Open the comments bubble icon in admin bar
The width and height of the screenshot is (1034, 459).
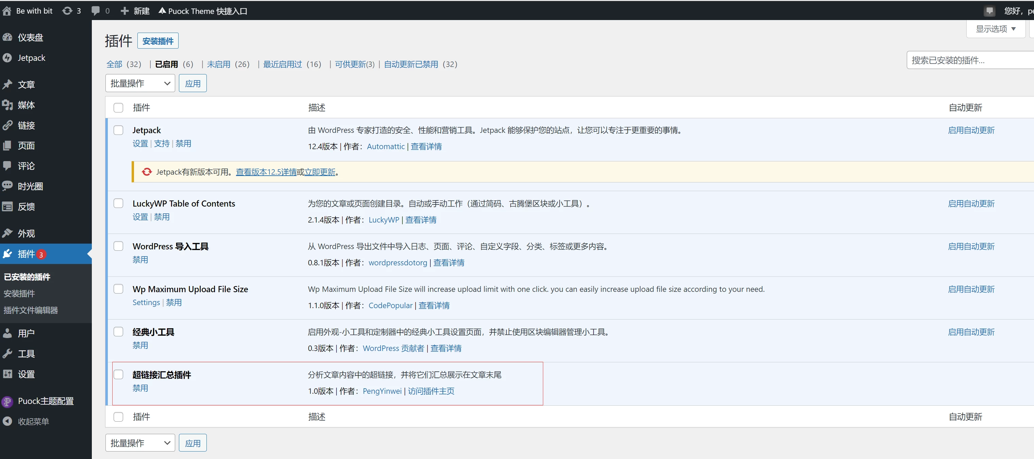pos(96,11)
